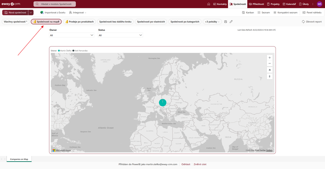Image resolution: width=325 pixels, height=169 pixels.
Task: Select Společnosti po vlastnících view
Action: [x=151, y=21]
